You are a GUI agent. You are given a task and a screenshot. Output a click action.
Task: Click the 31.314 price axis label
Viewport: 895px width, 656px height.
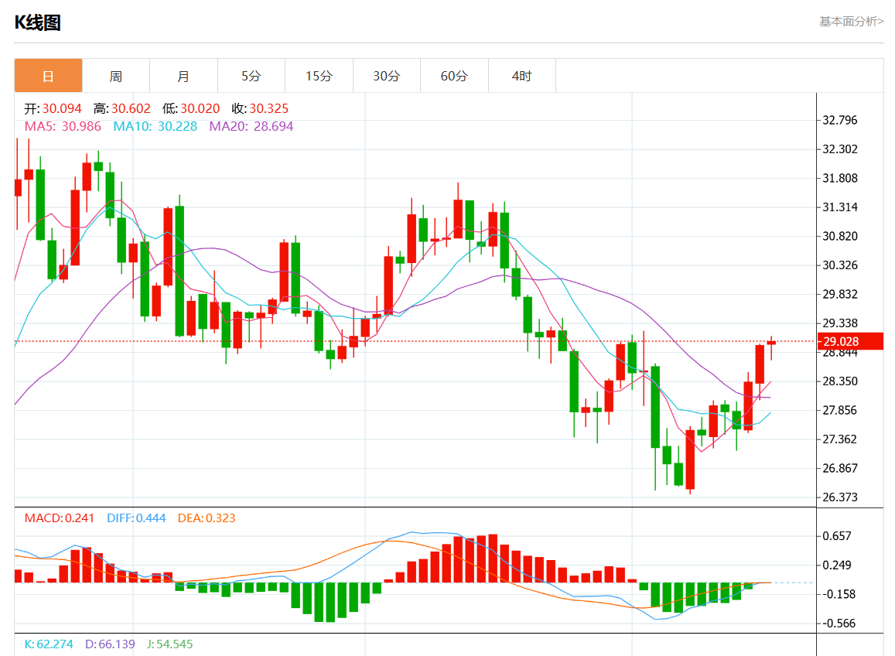(839, 207)
